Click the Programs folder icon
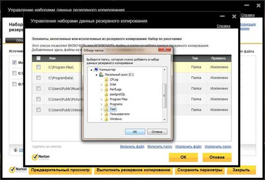The height and width of the screenshot is (180, 265). pos(106,104)
